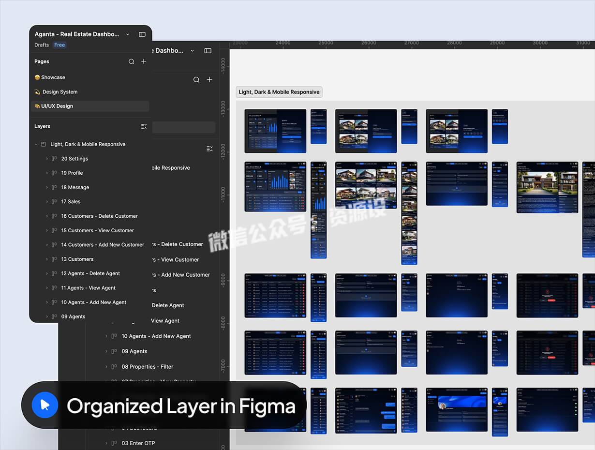Expand 03 Enter OTP layer
Image resolution: width=595 pixels, height=450 pixels.
coord(106,443)
